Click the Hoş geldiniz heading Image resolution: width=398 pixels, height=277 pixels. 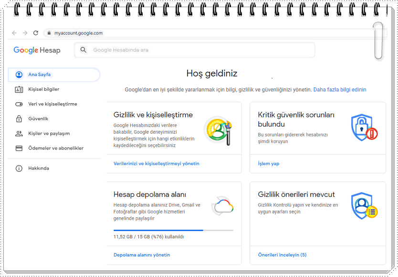(x=212, y=74)
